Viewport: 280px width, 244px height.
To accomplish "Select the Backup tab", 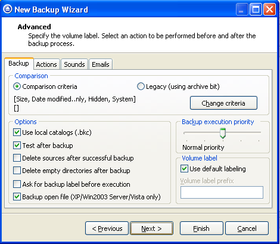I will click(19, 63).
